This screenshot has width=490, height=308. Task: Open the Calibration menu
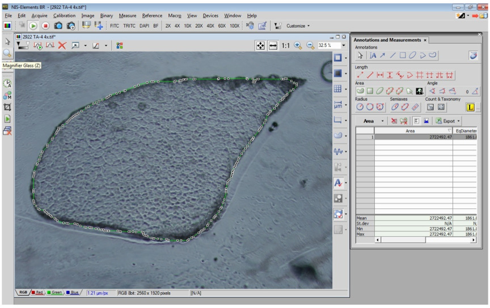tap(64, 16)
